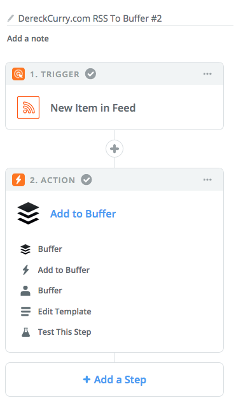Screen dimensions: 236x405
Task: Click the checkmark status on 1. TRIGGER
Action: [x=91, y=74]
